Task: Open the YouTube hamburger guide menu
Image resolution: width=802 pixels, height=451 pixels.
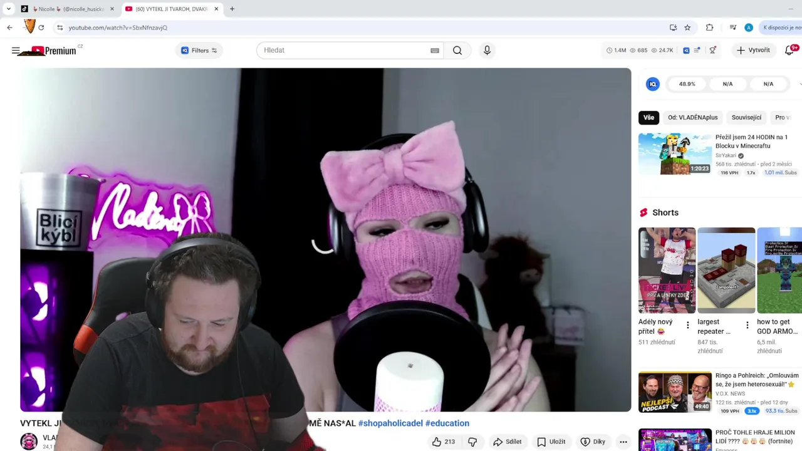Action: point(16,51)
